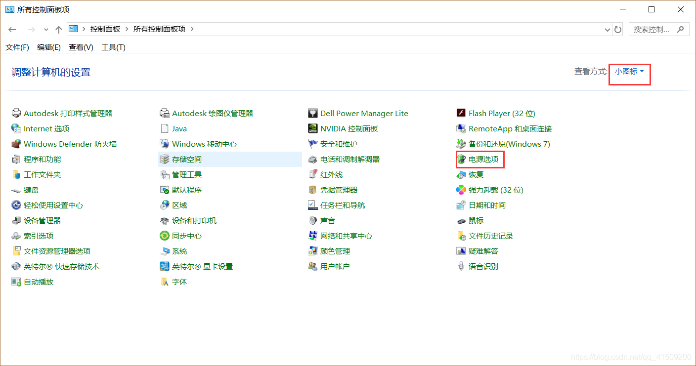Click the 所有控制面板项 breadcrumb segment

tap(159, 29)
